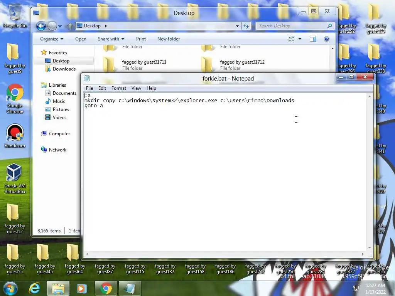
Task: Click Open in Explorer toolbar
Action: pos(81,39)
